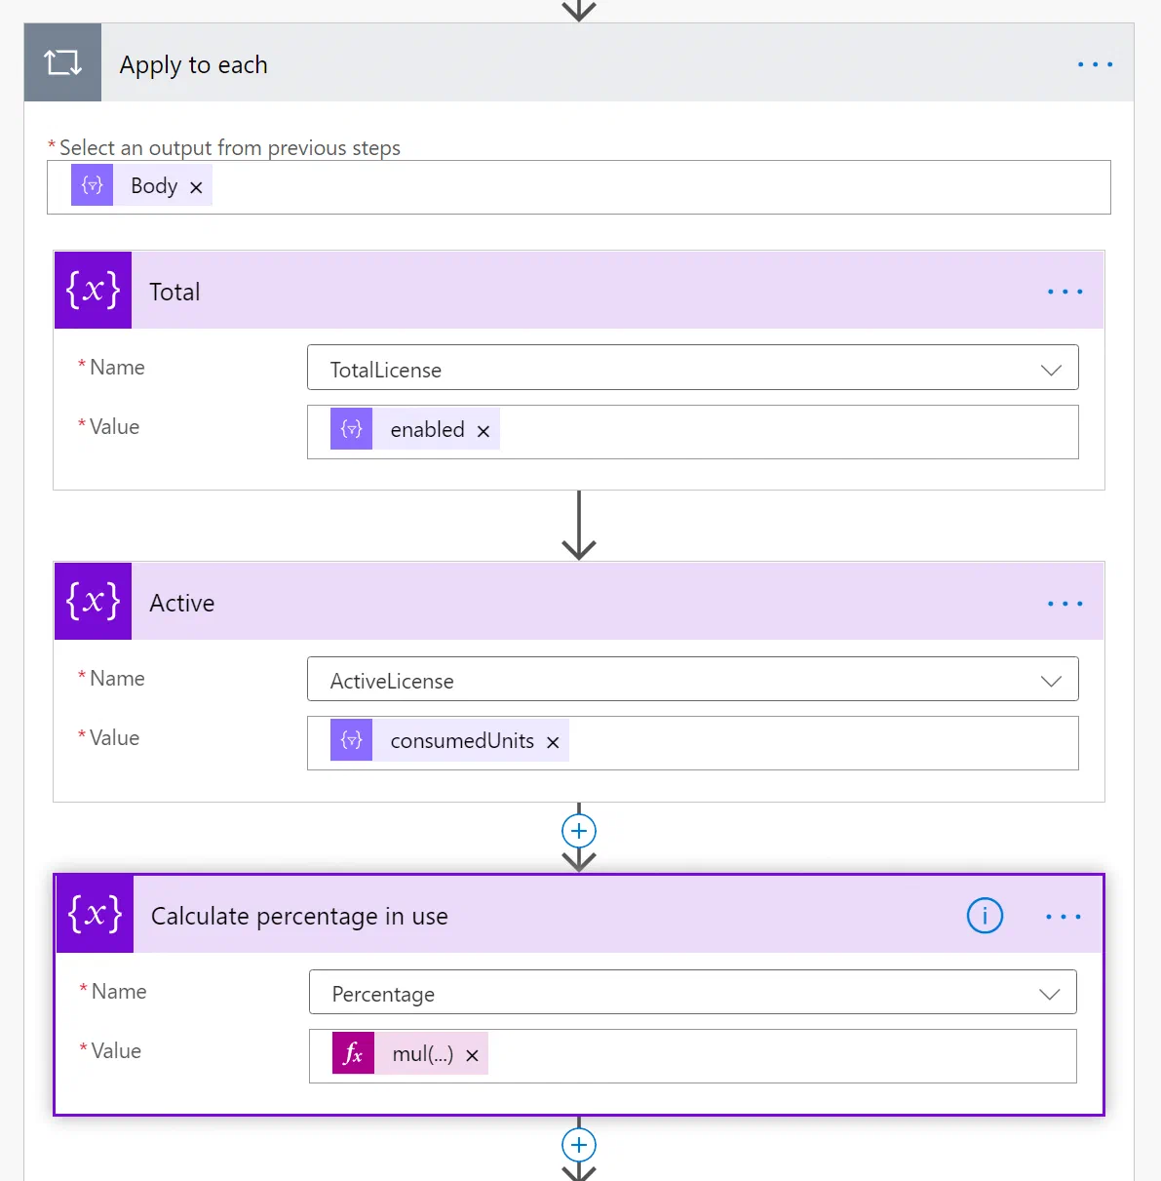The height and width of the screenshot is (1181, 1161).
Task: Click the Total value input field
Action: click(692, 432)
